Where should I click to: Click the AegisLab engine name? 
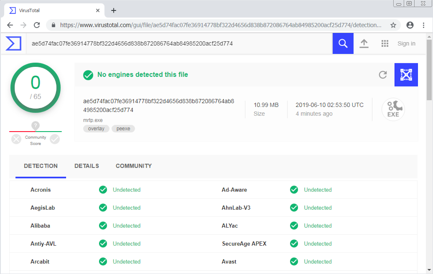[43, 208]
